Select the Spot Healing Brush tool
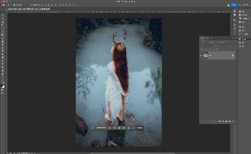 pyautogui.click(x=3, y=35)
